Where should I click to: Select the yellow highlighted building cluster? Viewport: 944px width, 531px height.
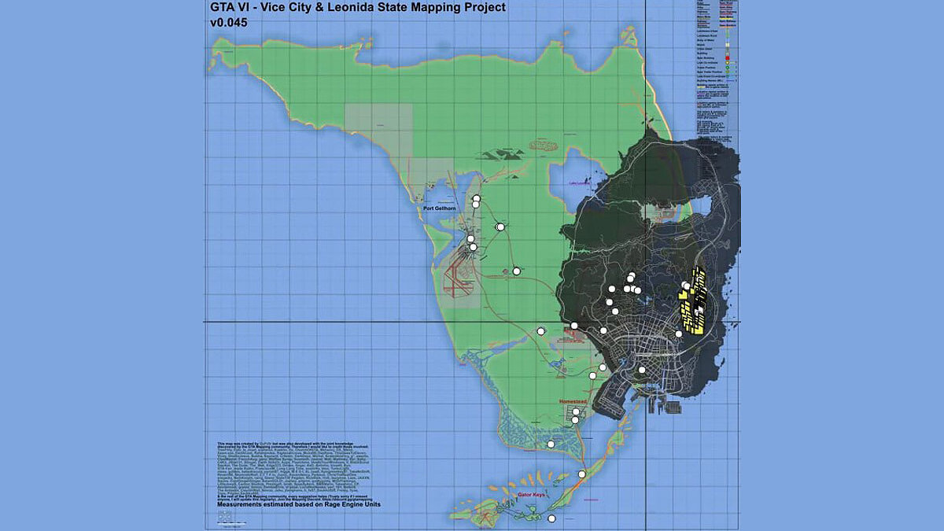click(x=694, y=303)
